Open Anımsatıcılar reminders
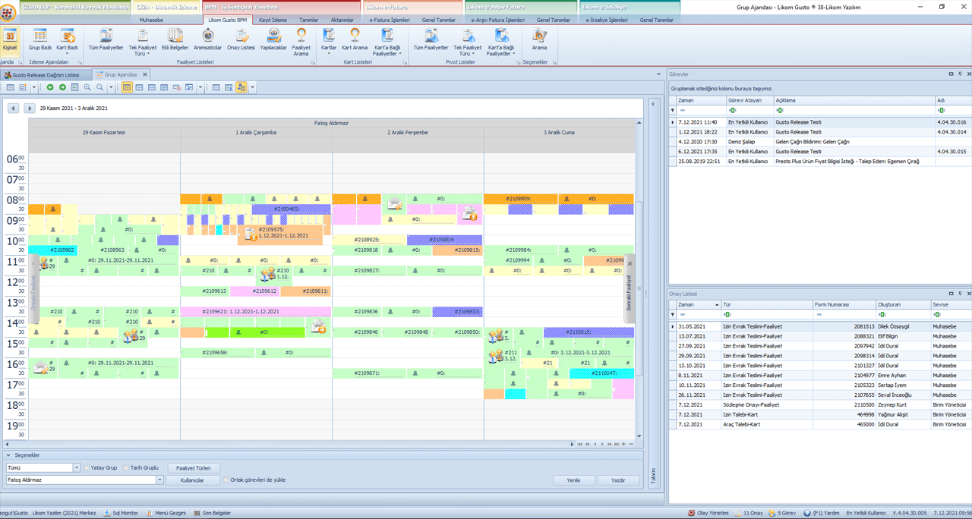Screen dimensions: 972x519 tap(207, 39)
